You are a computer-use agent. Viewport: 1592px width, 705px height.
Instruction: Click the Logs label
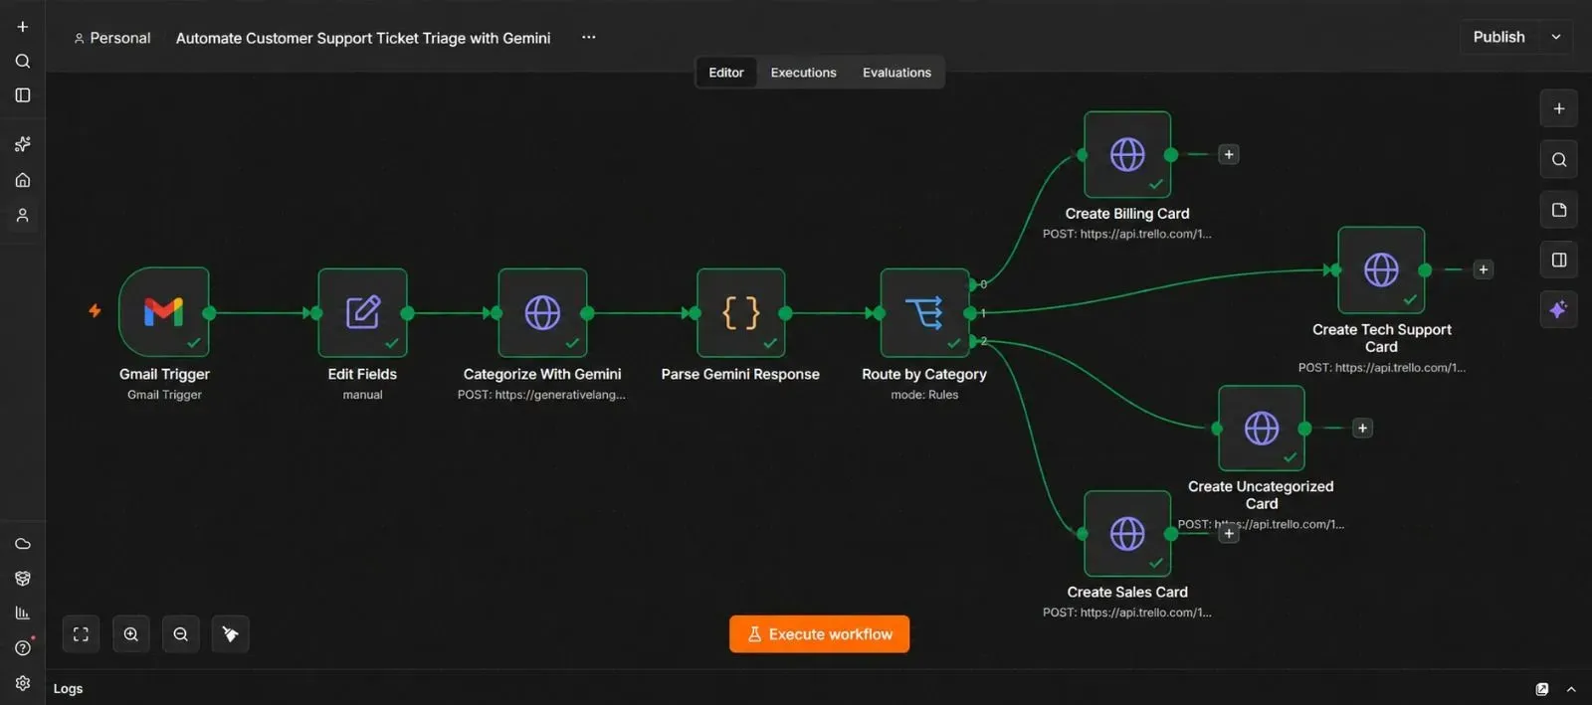(68, 689)
